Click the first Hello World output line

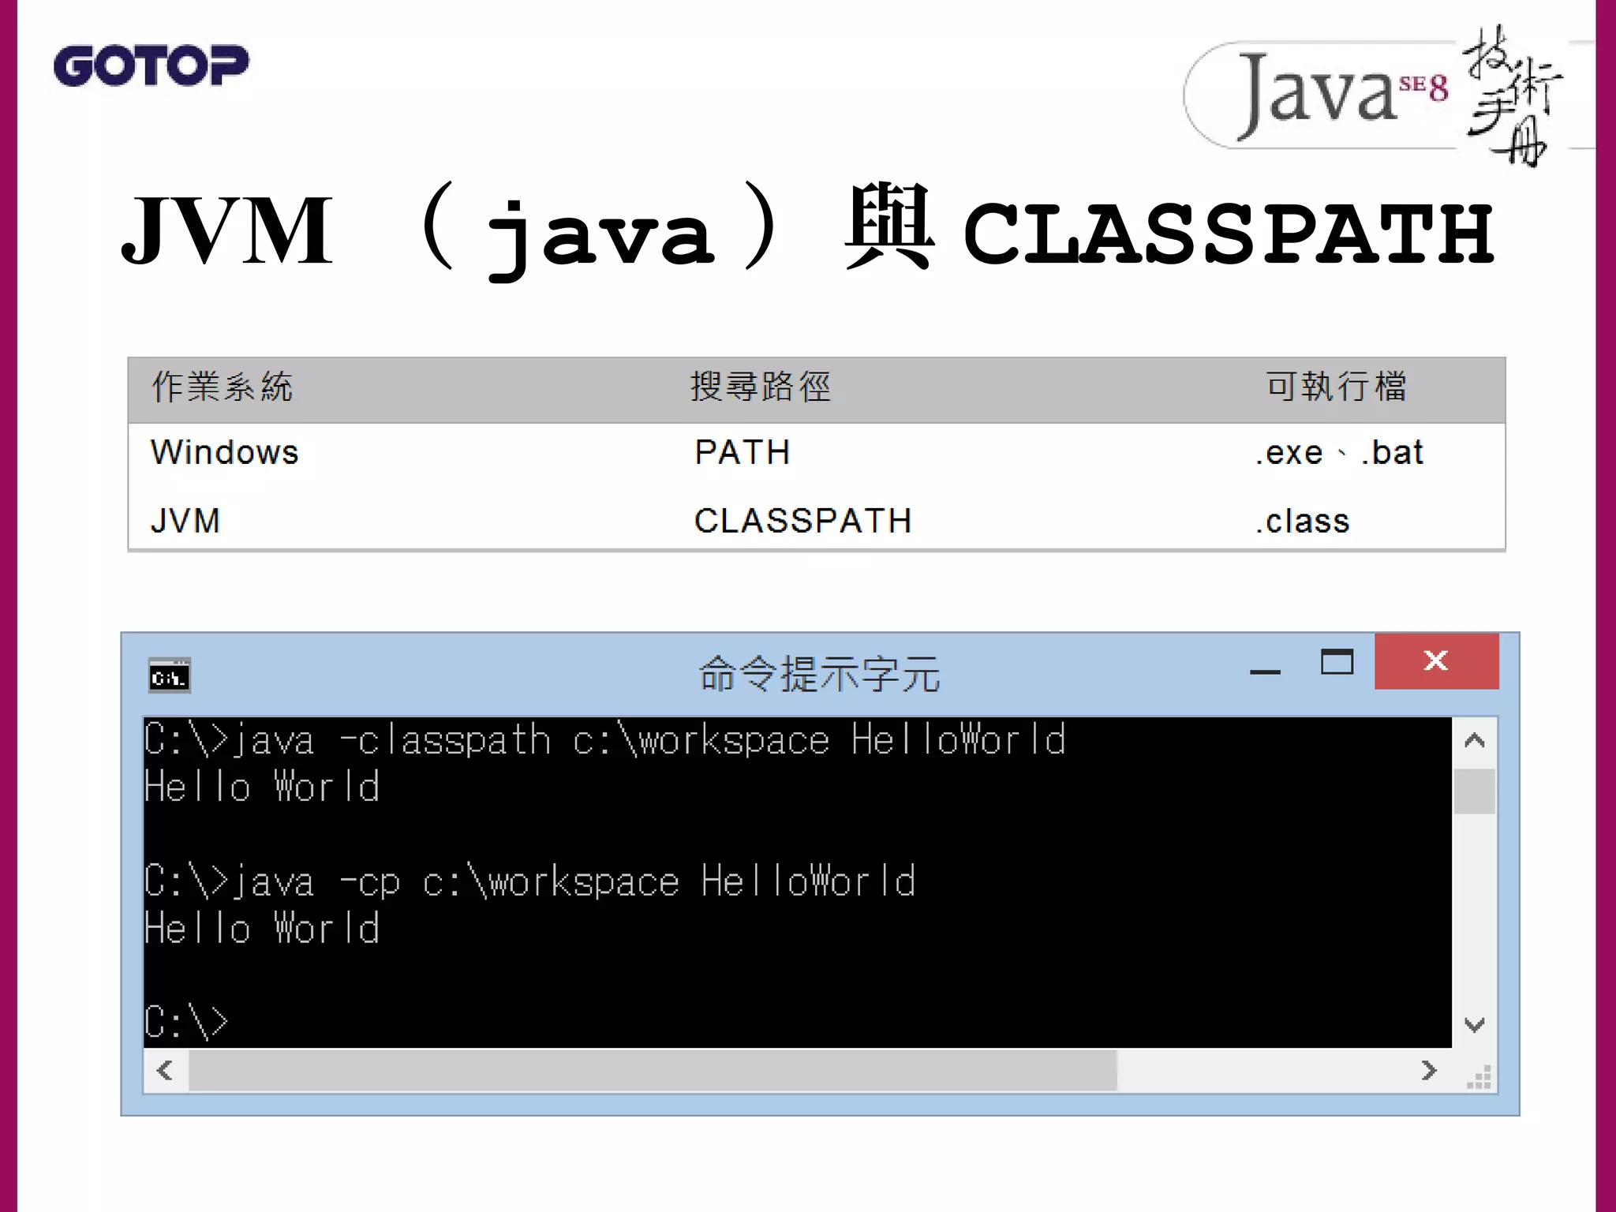point(262,787)
